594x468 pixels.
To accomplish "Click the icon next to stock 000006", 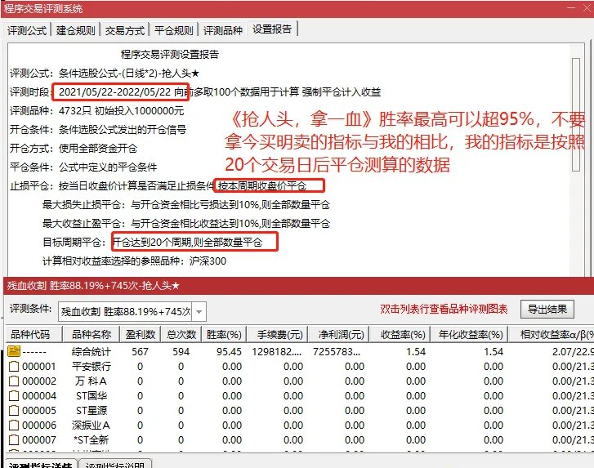I will (13, 426).
